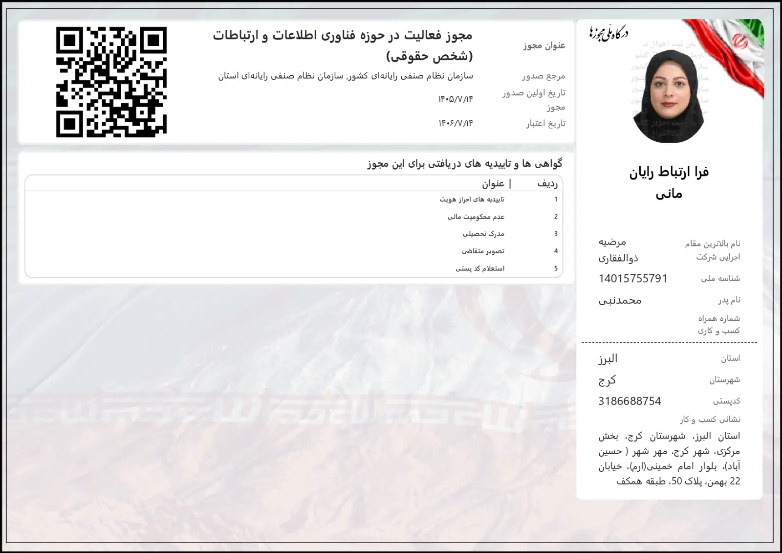Viewport: 782px width, 553px height.
Task: Select the row 'مدرک تحصیلی'
Action: pos(294,234)
